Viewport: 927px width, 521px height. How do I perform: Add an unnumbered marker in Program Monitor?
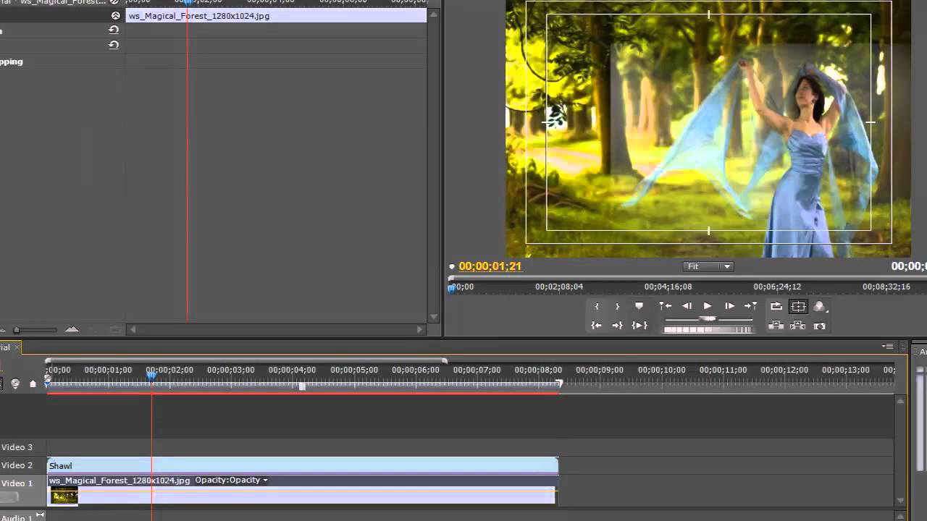[639, 306]
